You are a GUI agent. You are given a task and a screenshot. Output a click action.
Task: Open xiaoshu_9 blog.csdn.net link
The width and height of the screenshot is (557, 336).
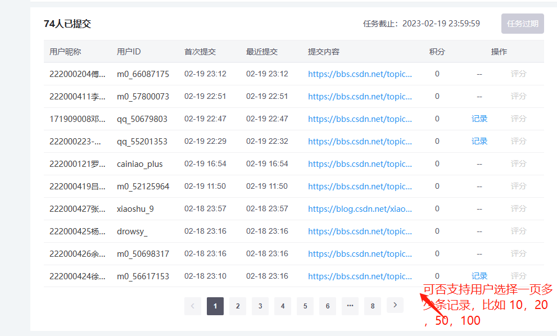coord(360,209)
